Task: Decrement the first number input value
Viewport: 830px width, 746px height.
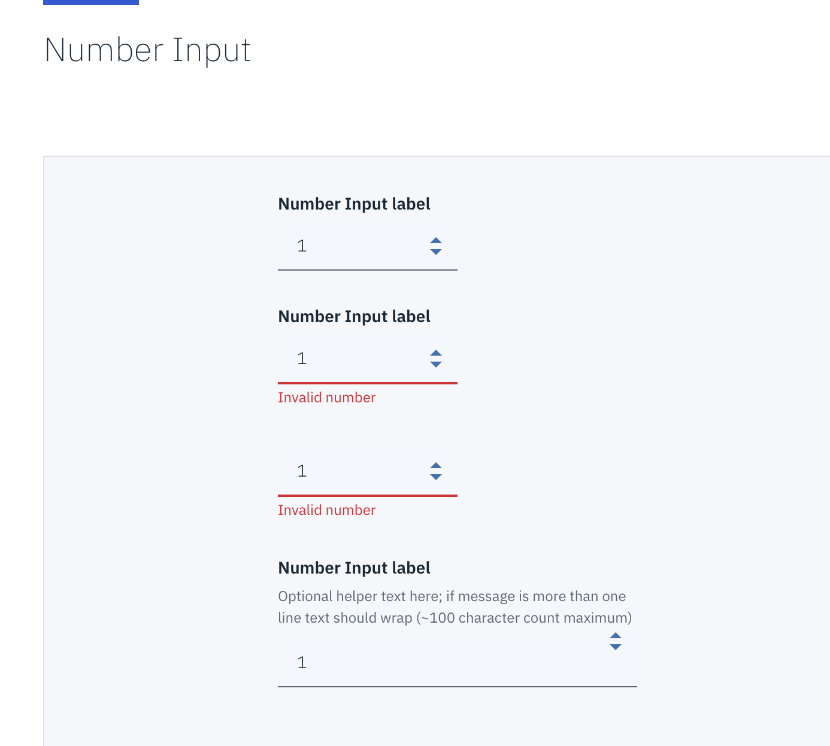Action: (435, 251)
